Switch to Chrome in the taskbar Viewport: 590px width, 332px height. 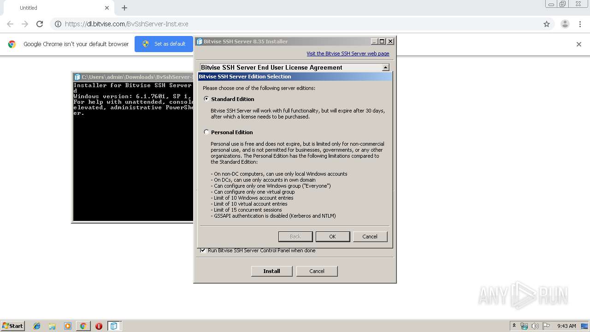(x=83, y=326)
